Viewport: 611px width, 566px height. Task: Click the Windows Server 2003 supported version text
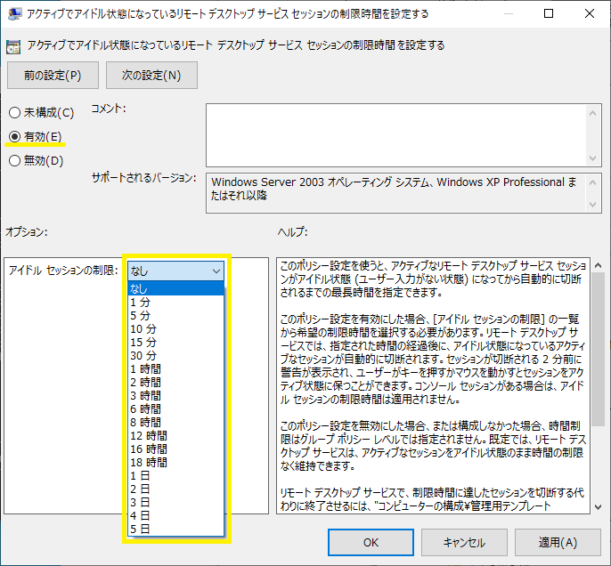(x=394, y=189)
